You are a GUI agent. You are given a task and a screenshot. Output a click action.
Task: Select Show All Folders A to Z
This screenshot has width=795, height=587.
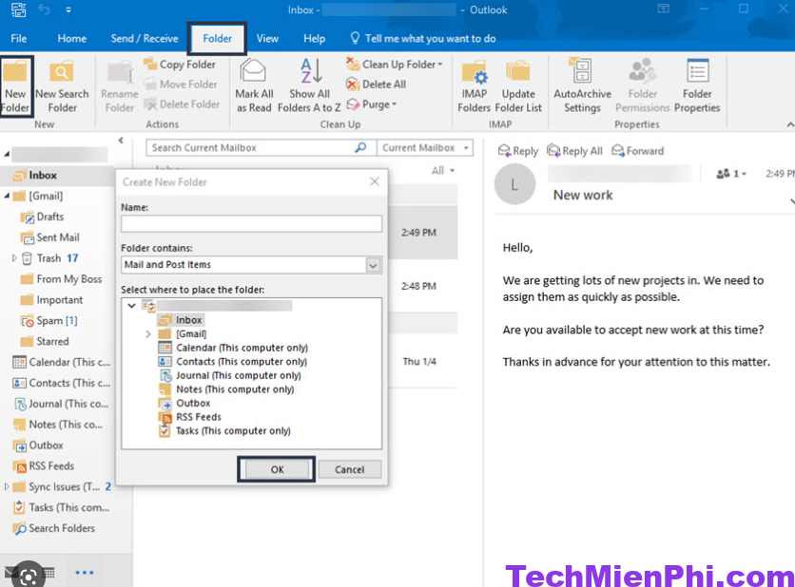point(309,84)
